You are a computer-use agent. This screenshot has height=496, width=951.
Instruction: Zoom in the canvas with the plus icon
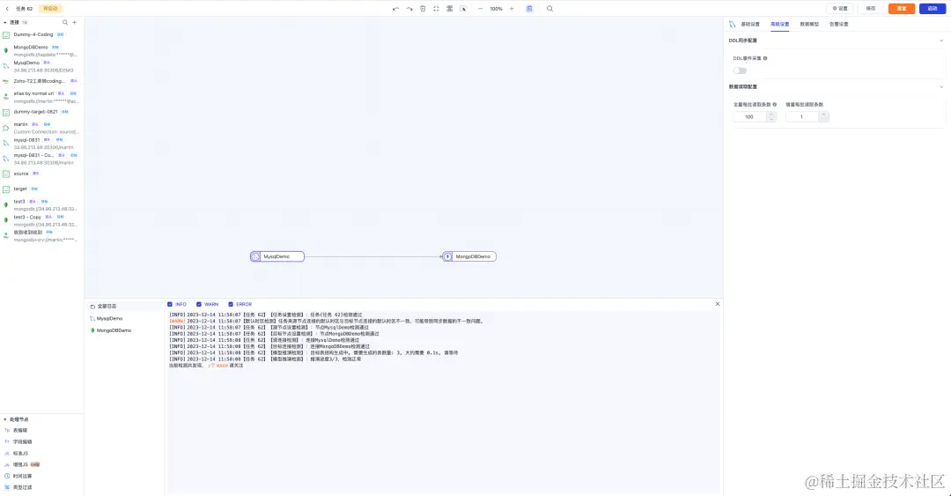512,9
